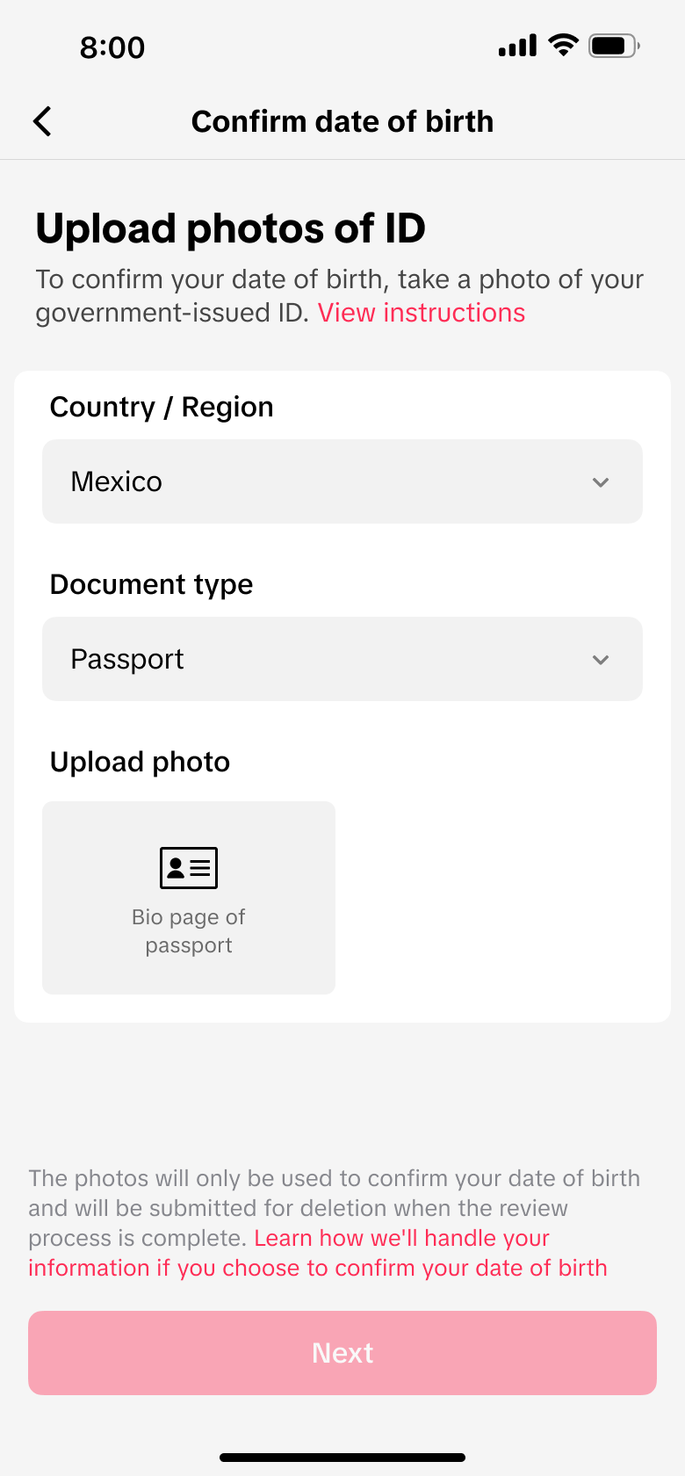Tap the cellular signal strength icon

point(517,46)
